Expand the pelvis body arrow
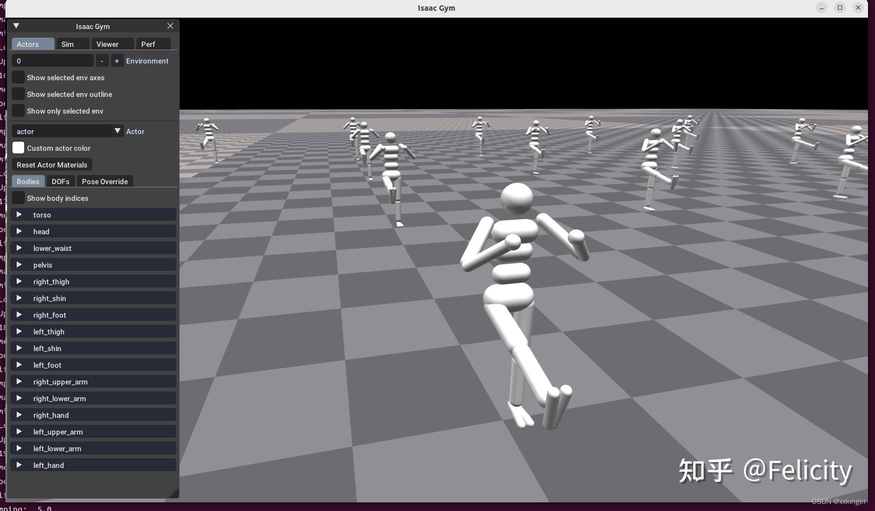This screenshot has height=511, width=875. pos(19,265)
